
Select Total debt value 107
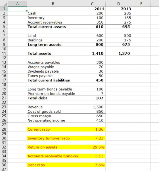(x=92, y=98)
